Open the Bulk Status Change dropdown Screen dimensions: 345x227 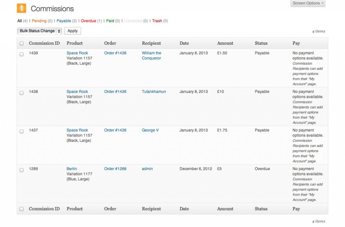39,31
